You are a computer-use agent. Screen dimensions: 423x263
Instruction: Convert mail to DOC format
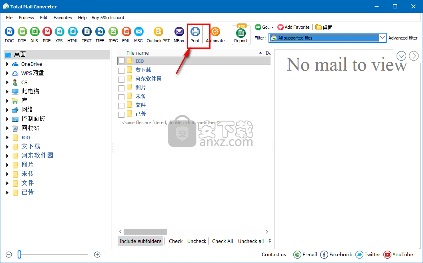10,35
